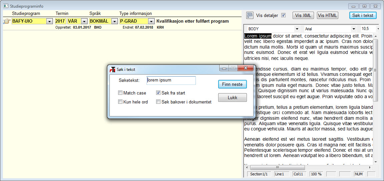The width and height of the screenshot is (384, 181).
Task: Click the KRH editor initials
Action: (160, 27)
